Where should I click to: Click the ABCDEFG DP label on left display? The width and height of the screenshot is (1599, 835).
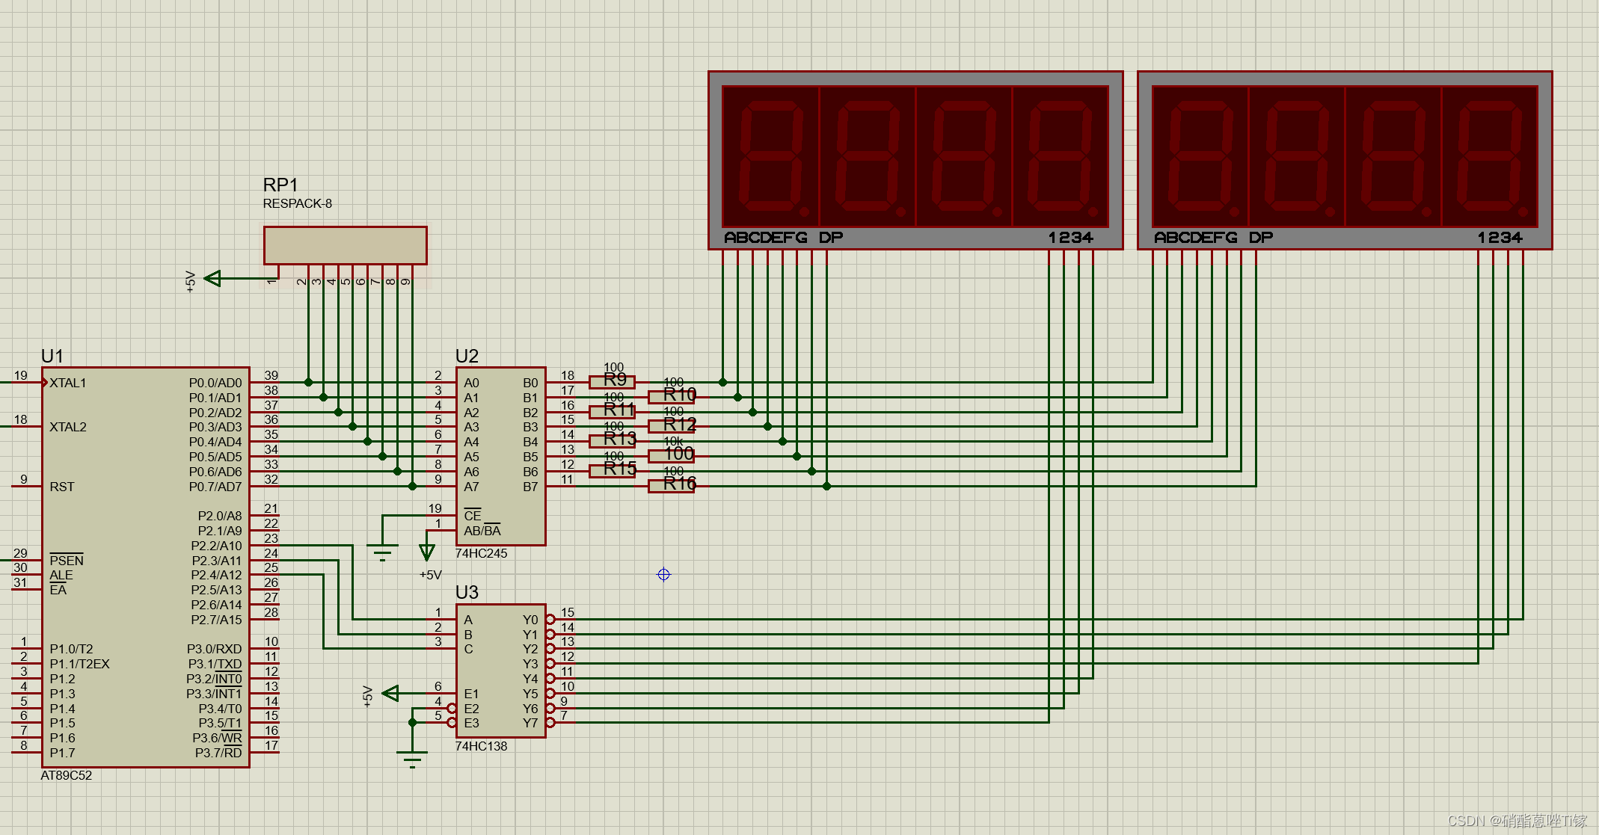click(x=784, y=238)
